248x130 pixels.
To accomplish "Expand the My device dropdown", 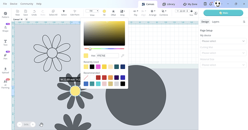I will coord(223,41).
